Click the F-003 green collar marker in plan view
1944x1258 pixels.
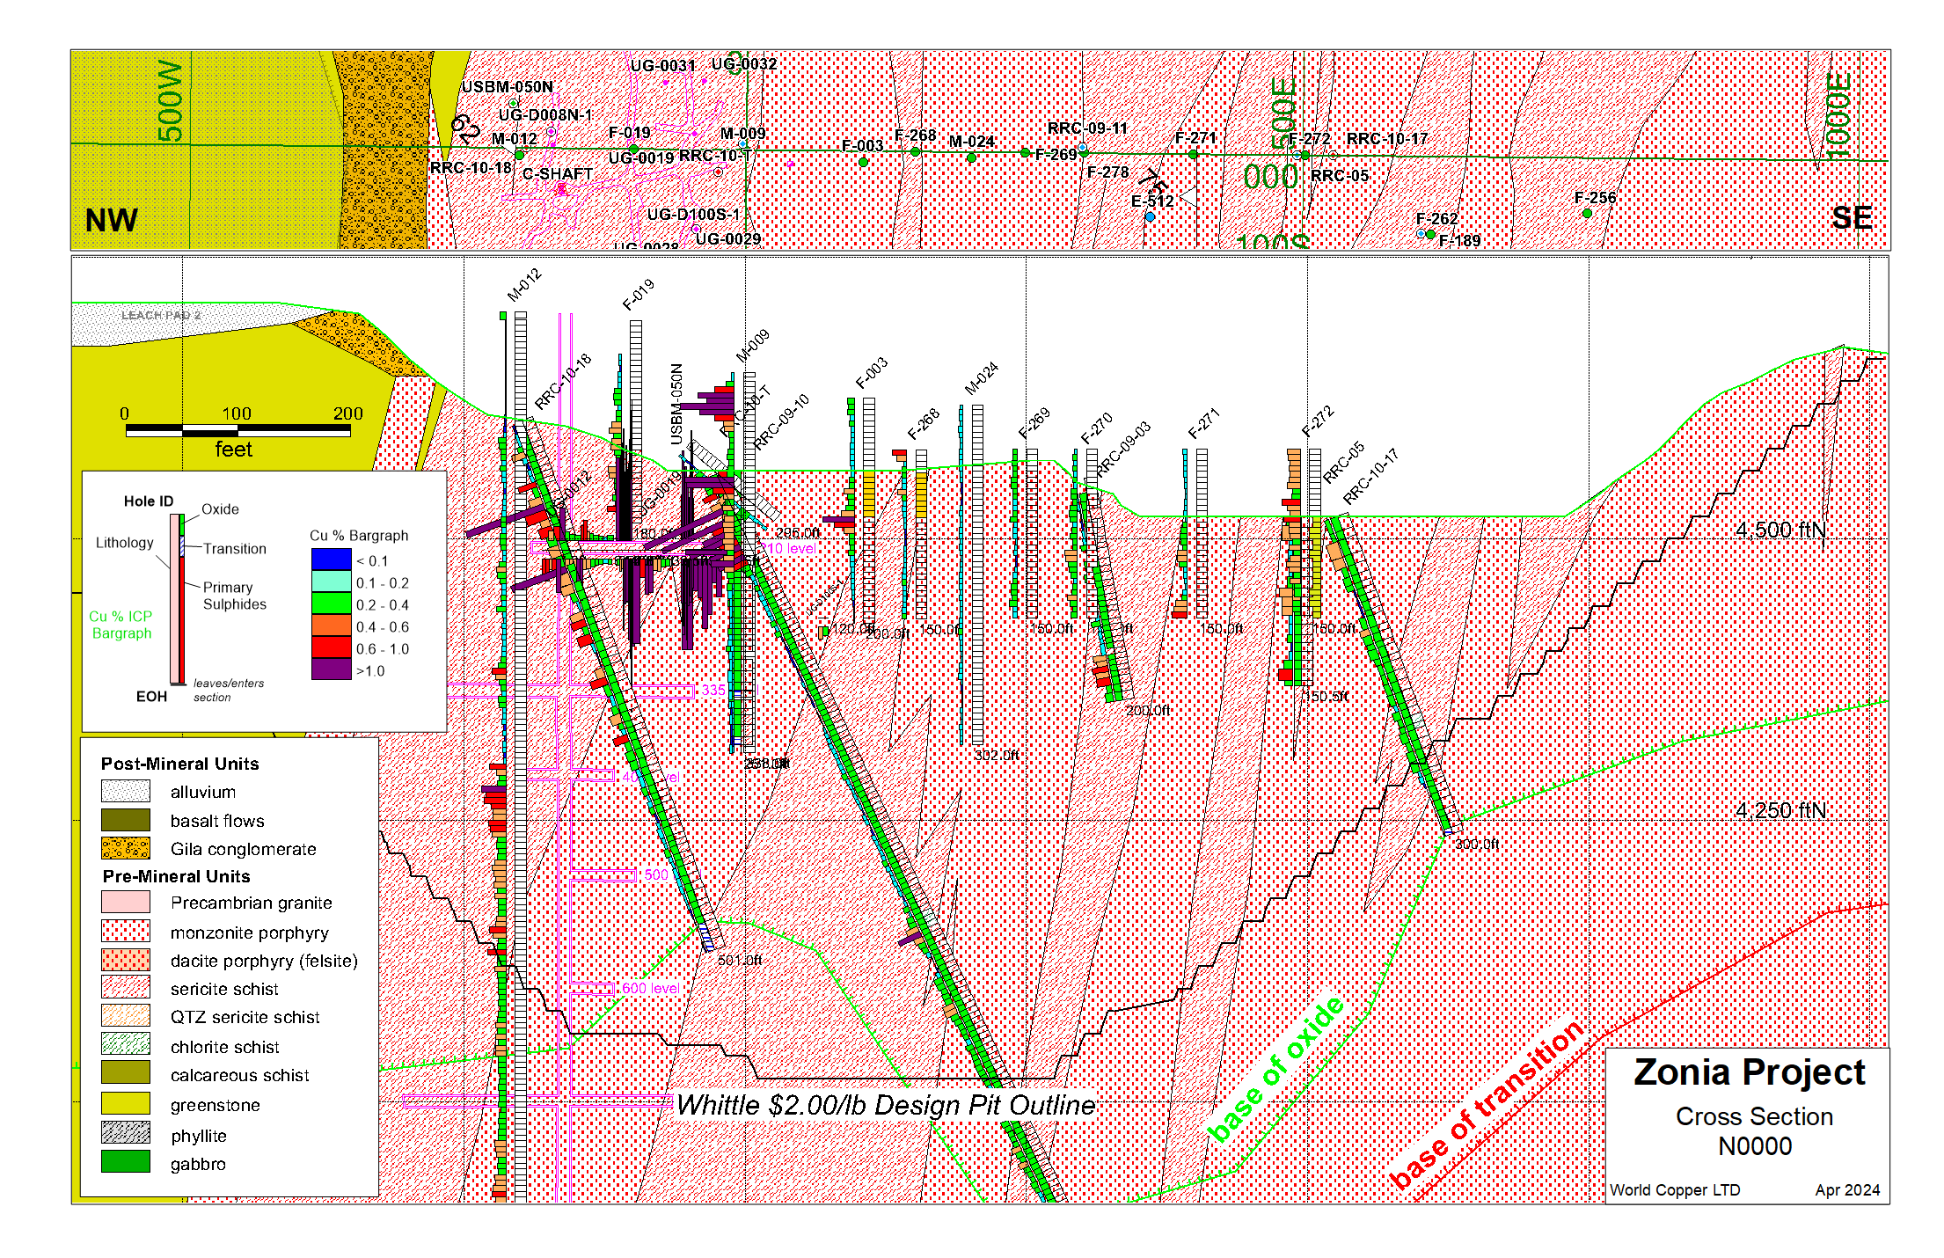(863, 162)
